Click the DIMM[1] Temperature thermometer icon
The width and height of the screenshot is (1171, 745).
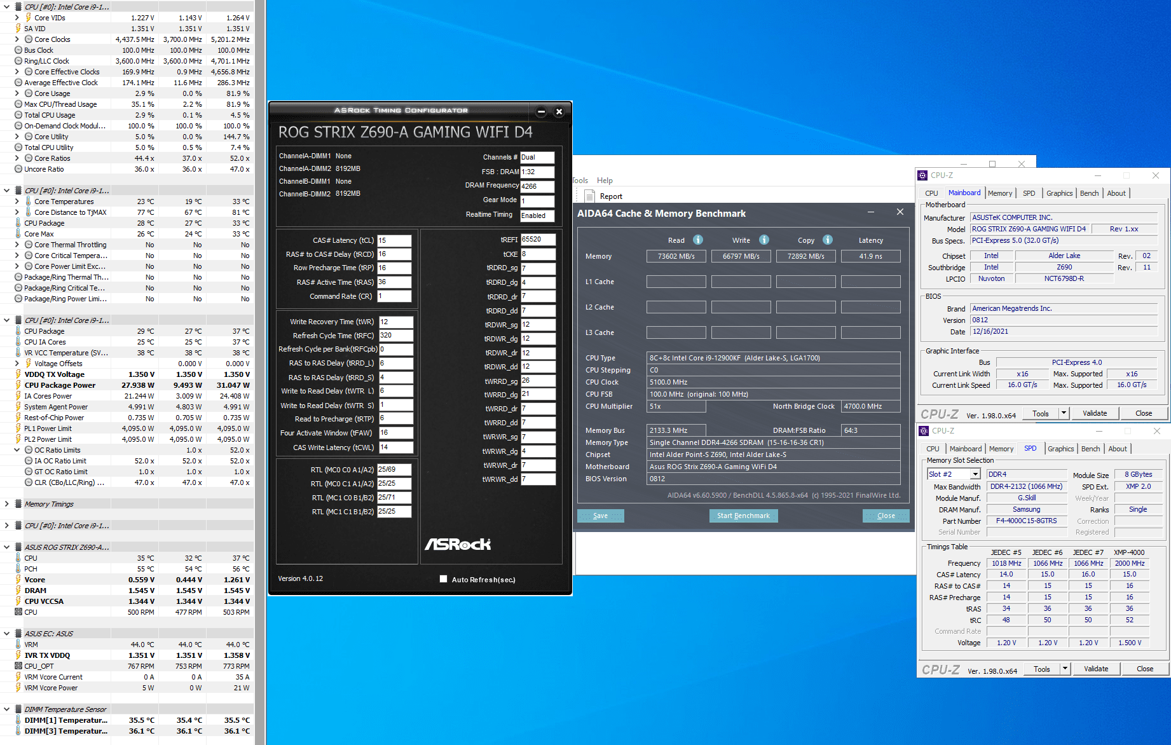[18, 720]
